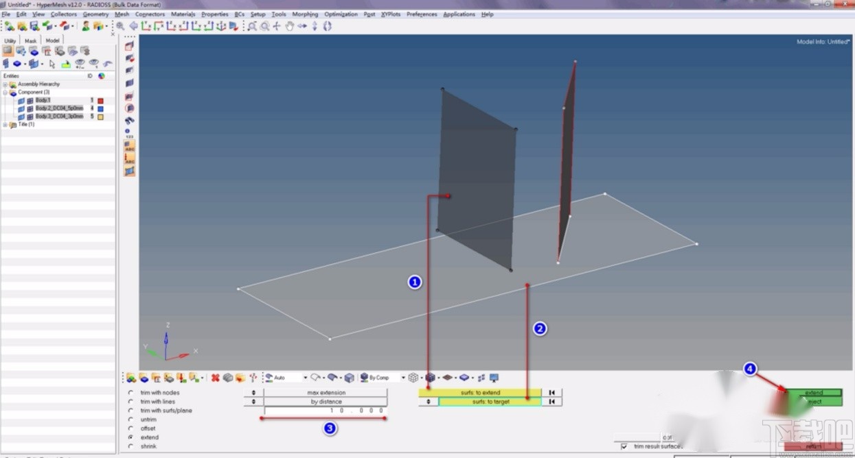Open the Morphing menu
855x458 pixels.
pos(305,14)
